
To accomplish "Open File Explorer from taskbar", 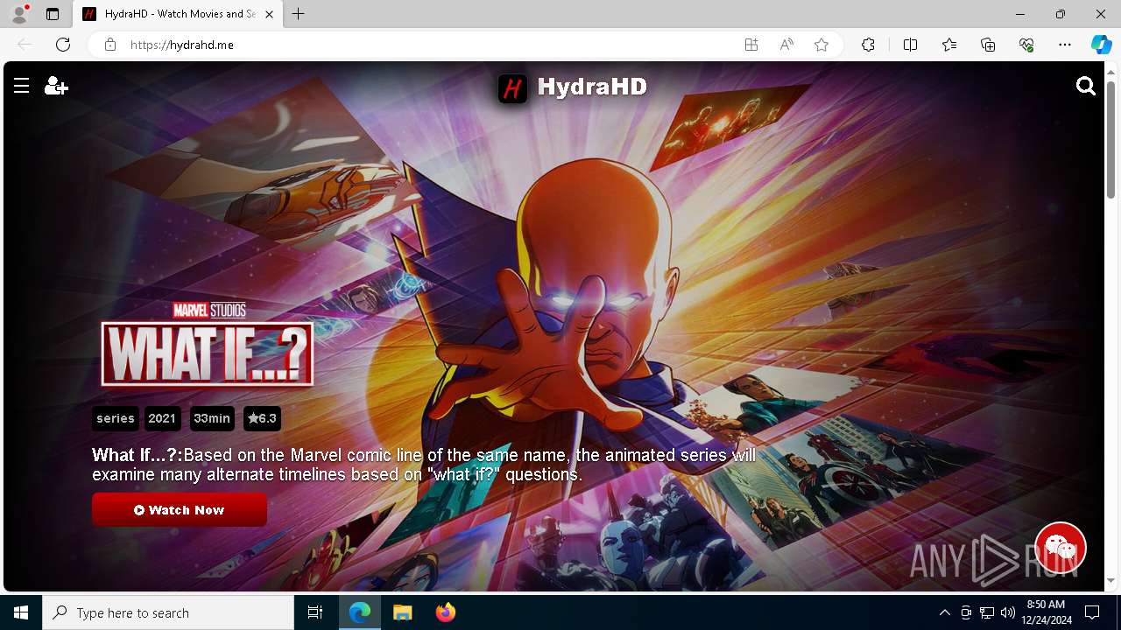I will pyautogui.click(x=402, y=612).
